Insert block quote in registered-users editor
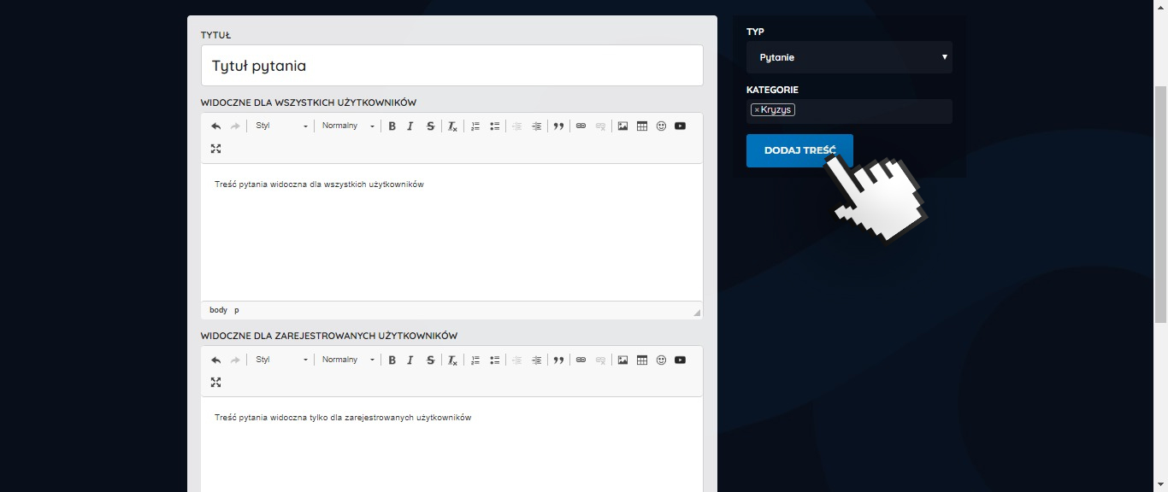This screenshot has width=1168, height=492. click(x=558, y=360)
